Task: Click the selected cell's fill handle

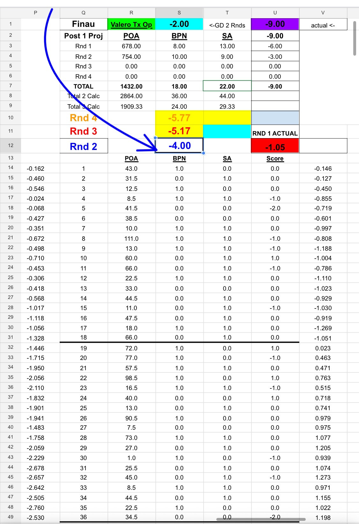Action: pos(203,153)
